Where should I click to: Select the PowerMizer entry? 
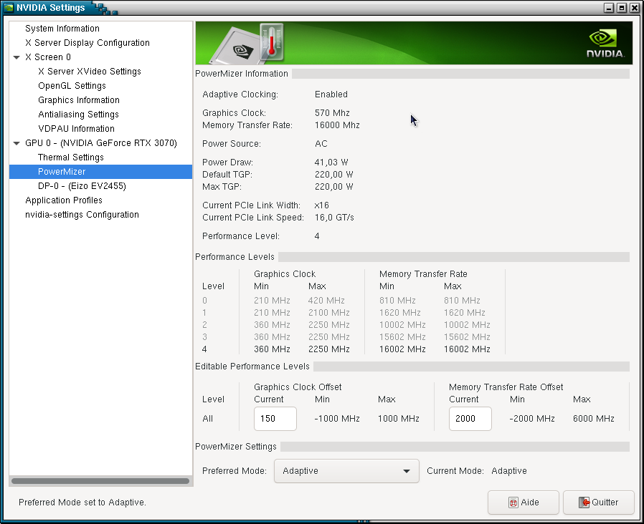point(100,172)
